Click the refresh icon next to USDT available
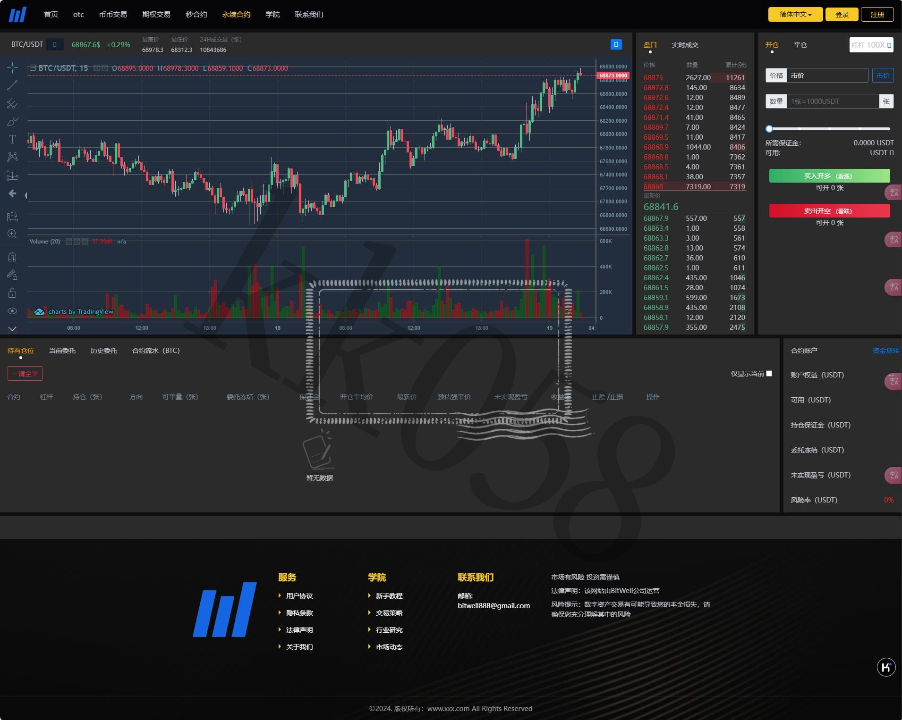Screen dimensions: 902x720 coord(892,153)
